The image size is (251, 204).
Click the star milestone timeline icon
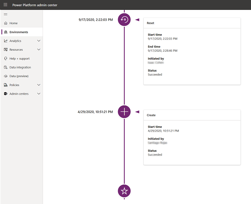124,191
